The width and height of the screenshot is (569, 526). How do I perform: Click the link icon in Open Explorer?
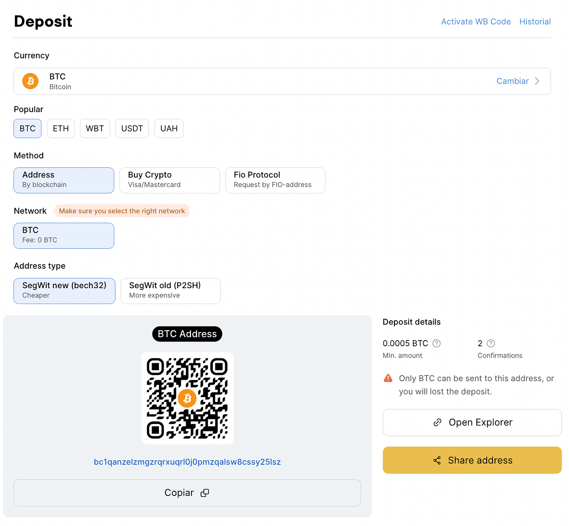(437, 422)
